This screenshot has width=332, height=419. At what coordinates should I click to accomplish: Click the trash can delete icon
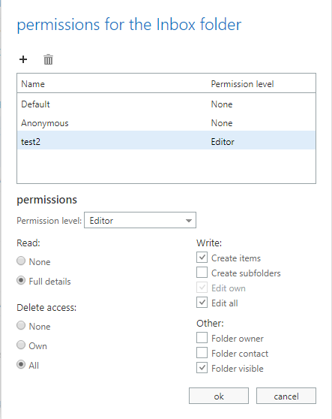point(48,59)
